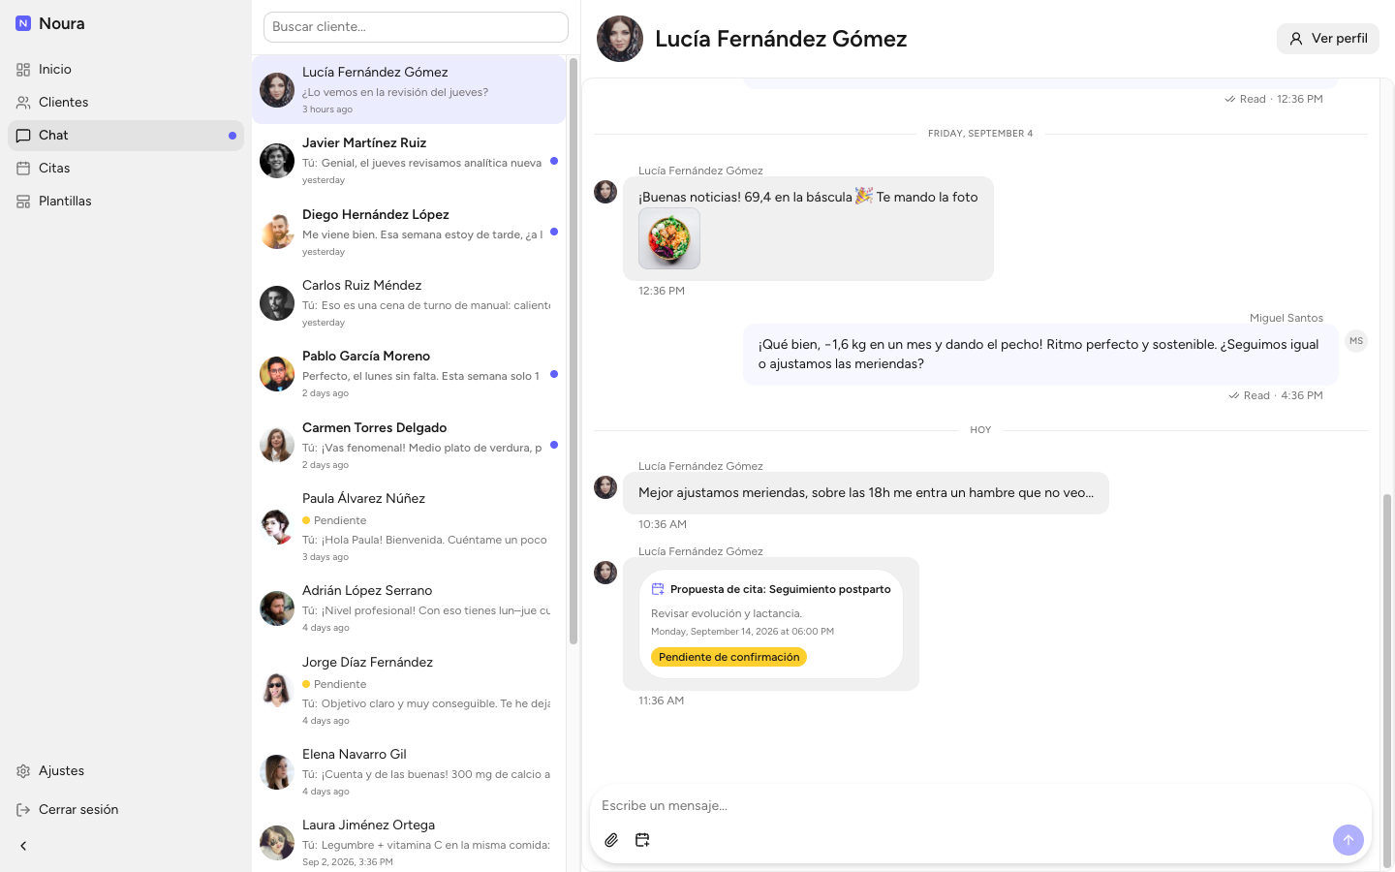Click Javier Martínez Ruiz's profile picture
This screenshot has width=1395, height=872.
click(x=277, y=161)
